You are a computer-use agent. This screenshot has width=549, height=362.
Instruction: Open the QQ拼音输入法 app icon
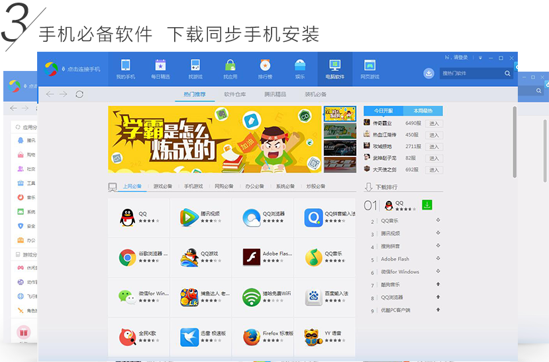click(x=313, y=217)
